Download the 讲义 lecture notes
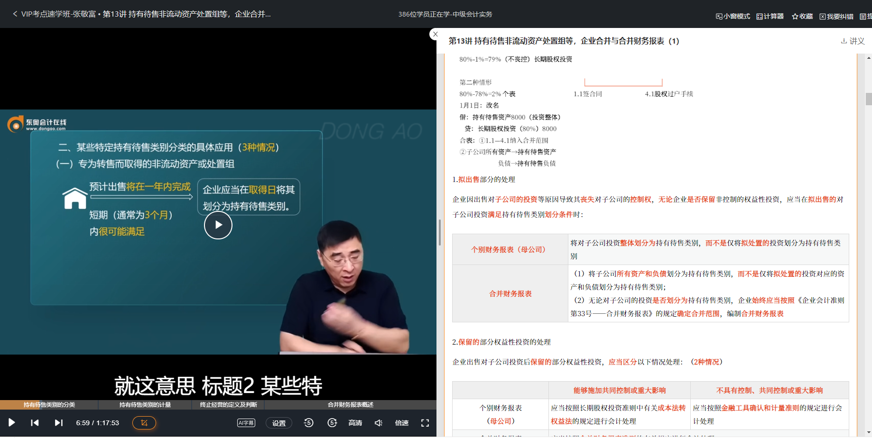The image size is (872, 438). (x=853, y=41)
